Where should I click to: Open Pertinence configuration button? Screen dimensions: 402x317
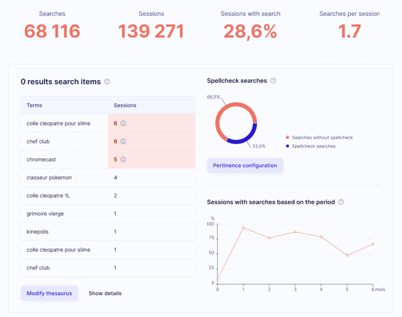245,165
